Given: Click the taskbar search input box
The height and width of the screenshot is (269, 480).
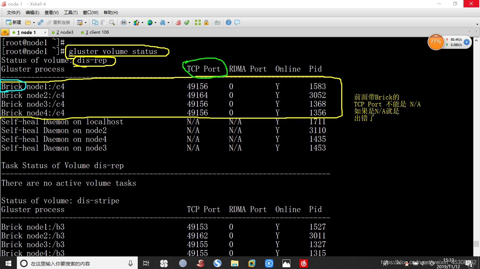Looking at the screenshot, I should pyautogui.click(x=77, y=263).
